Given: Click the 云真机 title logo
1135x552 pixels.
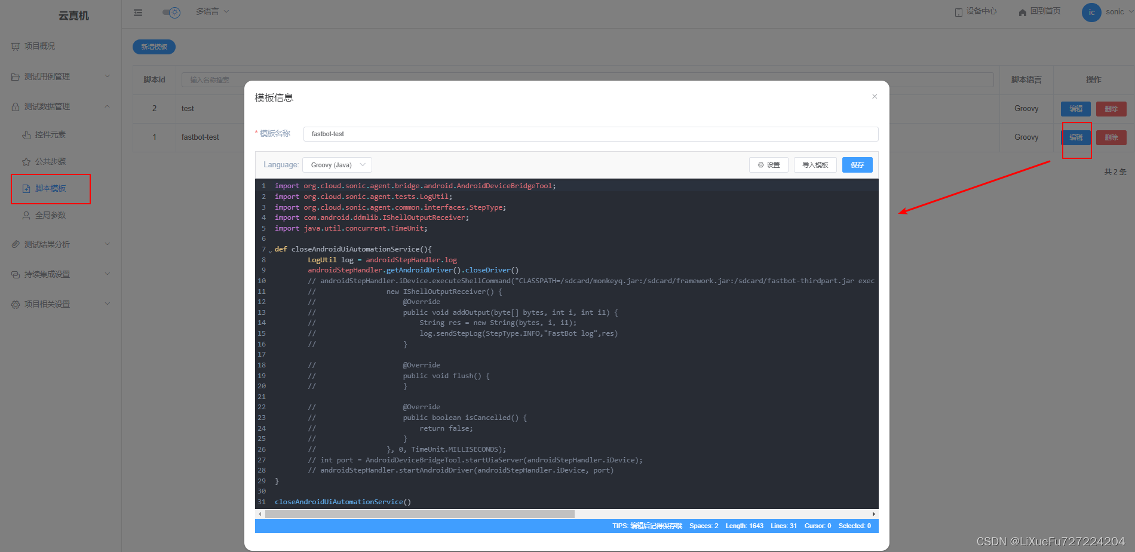Looking at the screenshot, I should [73, 16].
